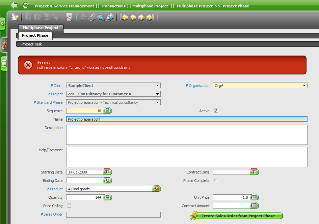Open the Project dropdown list
Image resolution: width=319 pixels, height=224 pixels.
(157, 94)
